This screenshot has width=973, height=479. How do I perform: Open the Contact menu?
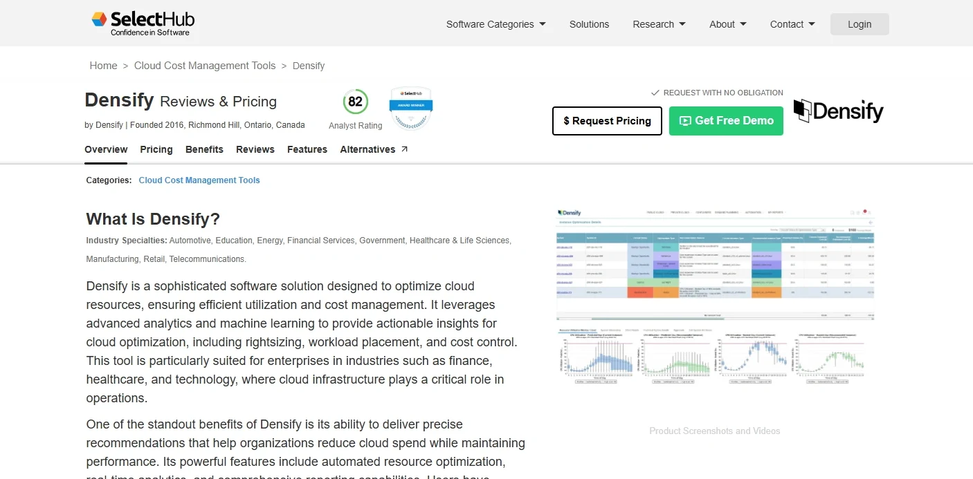point(792,24)
